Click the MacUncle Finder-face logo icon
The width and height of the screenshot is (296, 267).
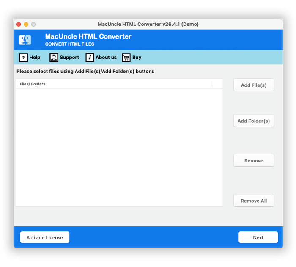click(x=25, y=40)
